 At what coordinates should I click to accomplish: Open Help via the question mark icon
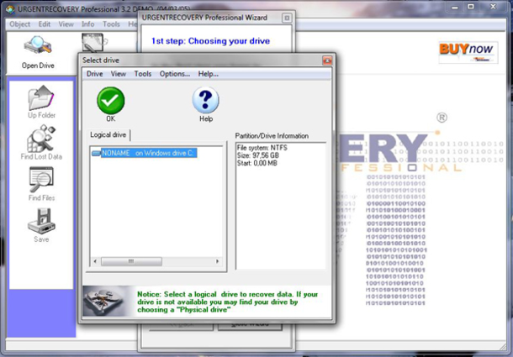tap(205, 100)
